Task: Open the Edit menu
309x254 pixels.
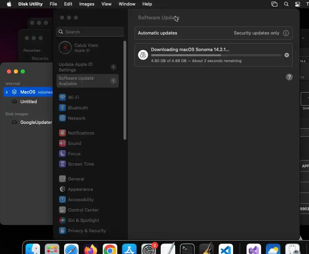Action: [x=68, y=4]
